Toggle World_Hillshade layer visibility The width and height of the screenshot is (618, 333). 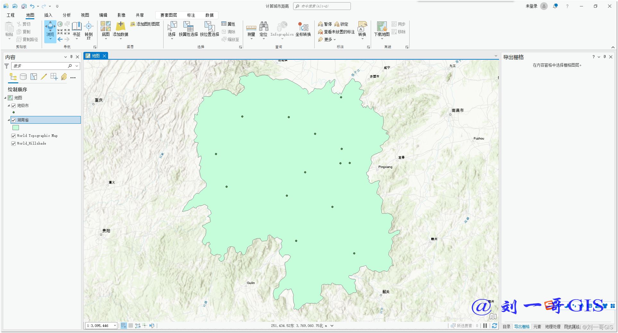coord(13,144)
